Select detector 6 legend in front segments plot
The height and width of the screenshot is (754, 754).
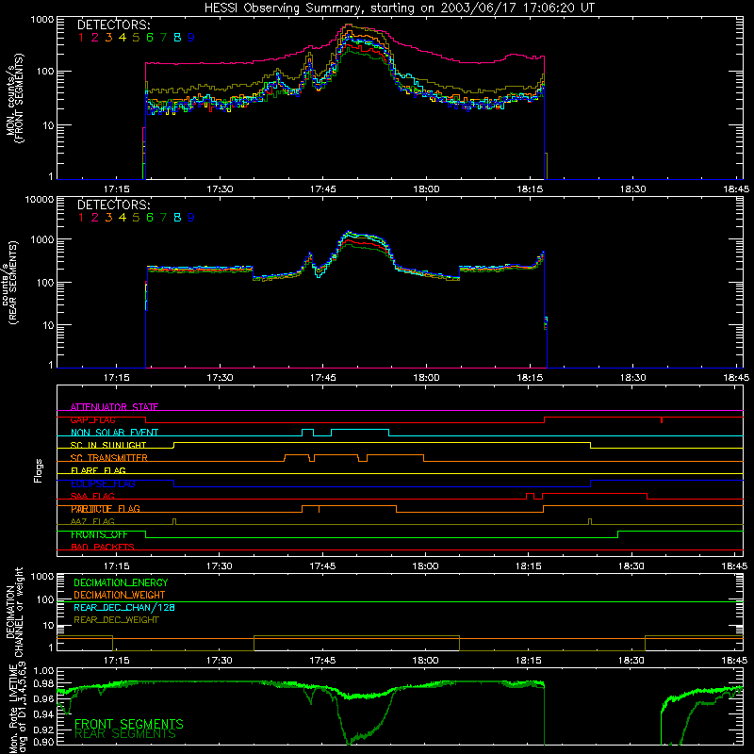click(150, 38)
